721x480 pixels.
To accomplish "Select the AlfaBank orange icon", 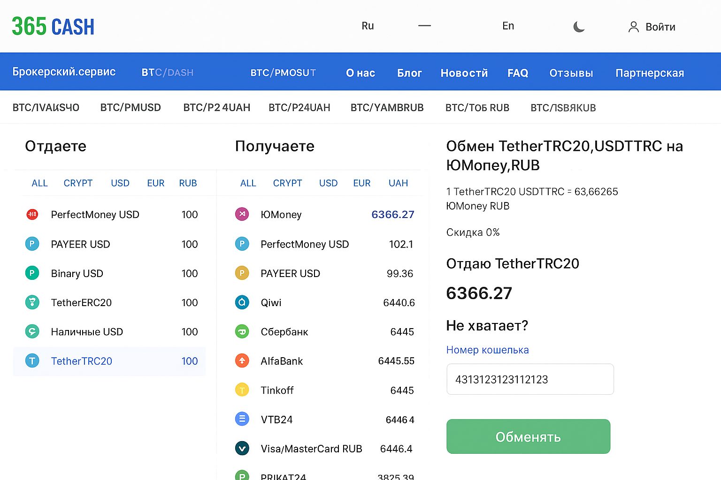I will click(x=242, y=361).
